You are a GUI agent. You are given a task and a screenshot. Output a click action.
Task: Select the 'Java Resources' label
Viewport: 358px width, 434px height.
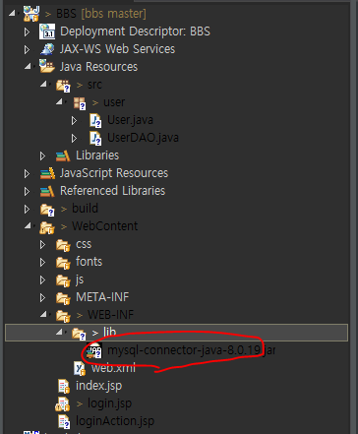(98, 67)
